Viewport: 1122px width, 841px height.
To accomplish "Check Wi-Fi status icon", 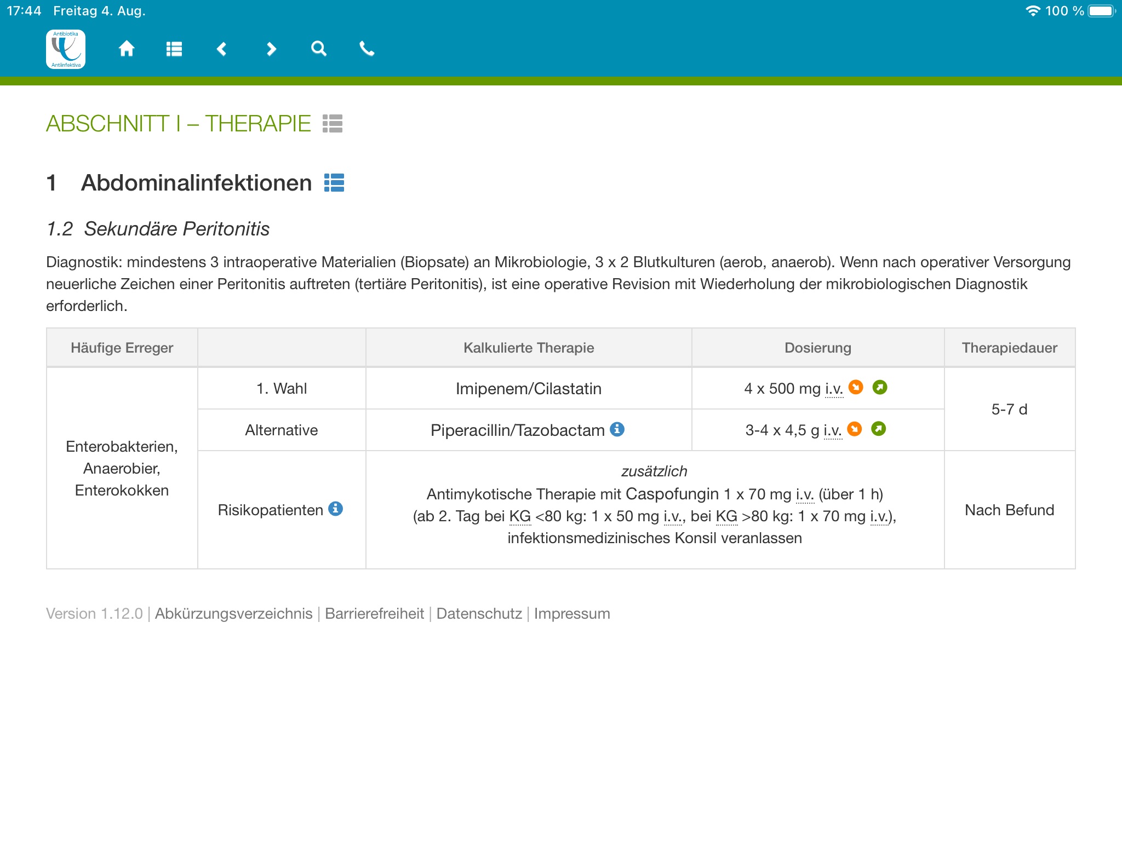I will pos(1033,11).
